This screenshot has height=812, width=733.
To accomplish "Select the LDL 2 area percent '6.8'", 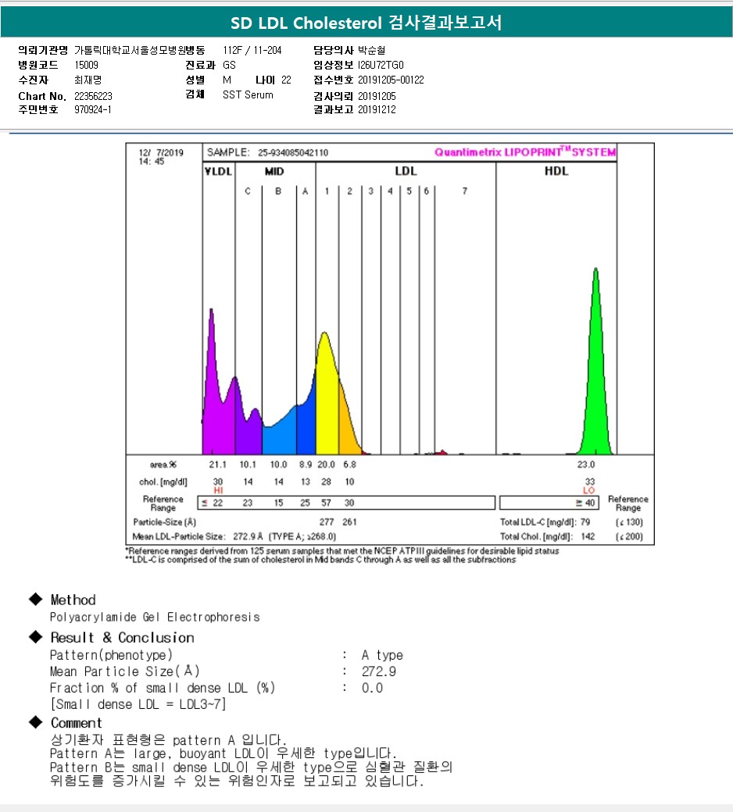I will [x=349, y=465].
